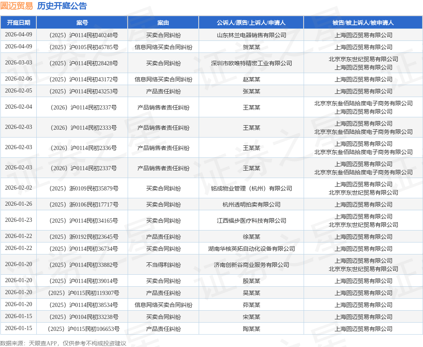Click plaintiff 铭成物业管理（杭州）有限公司
Image resolution: width=423 pixels, height=347 pixels.
[x=252, y=188]
